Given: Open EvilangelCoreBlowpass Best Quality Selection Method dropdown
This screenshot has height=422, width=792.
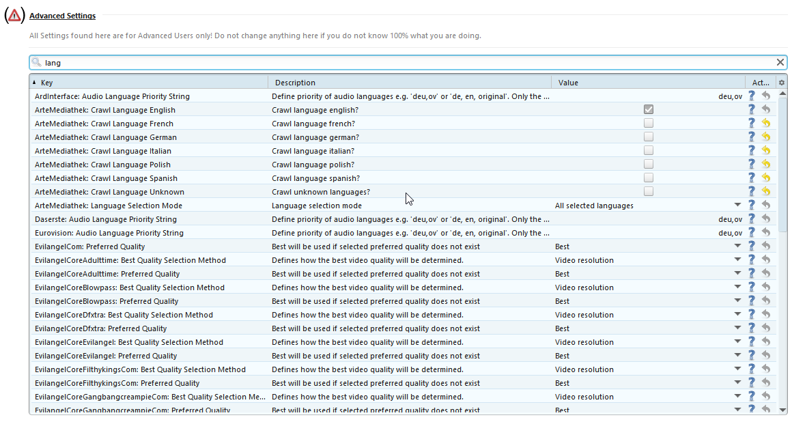Looking at the screenshot, I should (737, 287).
